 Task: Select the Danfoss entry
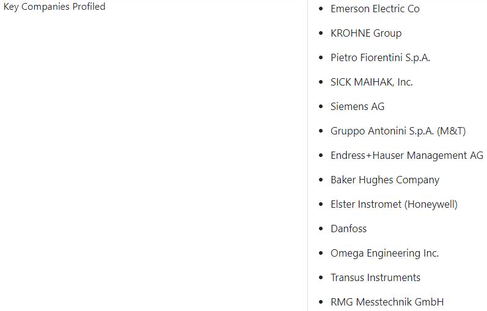(x=348, y=229)
